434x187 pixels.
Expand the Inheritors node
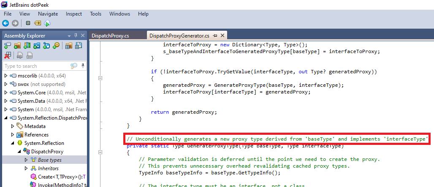[26, 168]
